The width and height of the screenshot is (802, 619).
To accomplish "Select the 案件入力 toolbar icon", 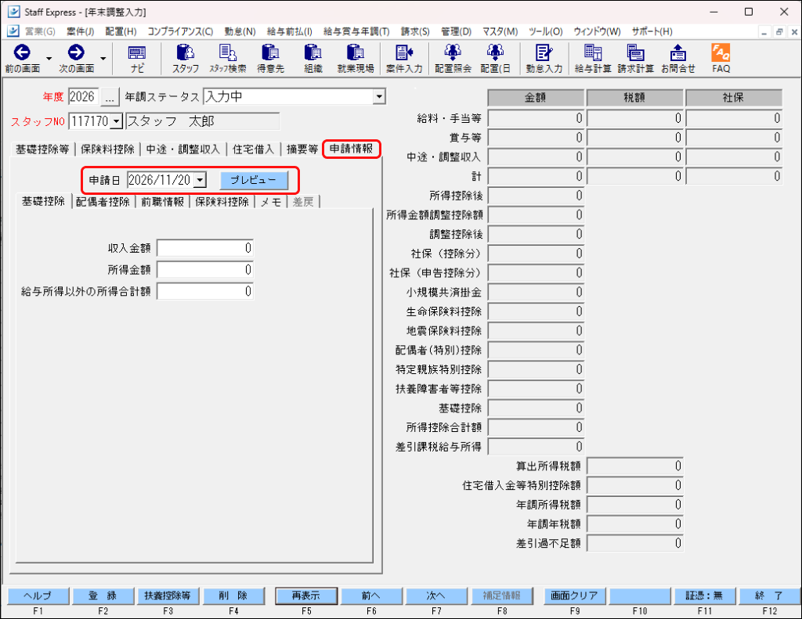I will pyautogui.click(x=404, y=58).
